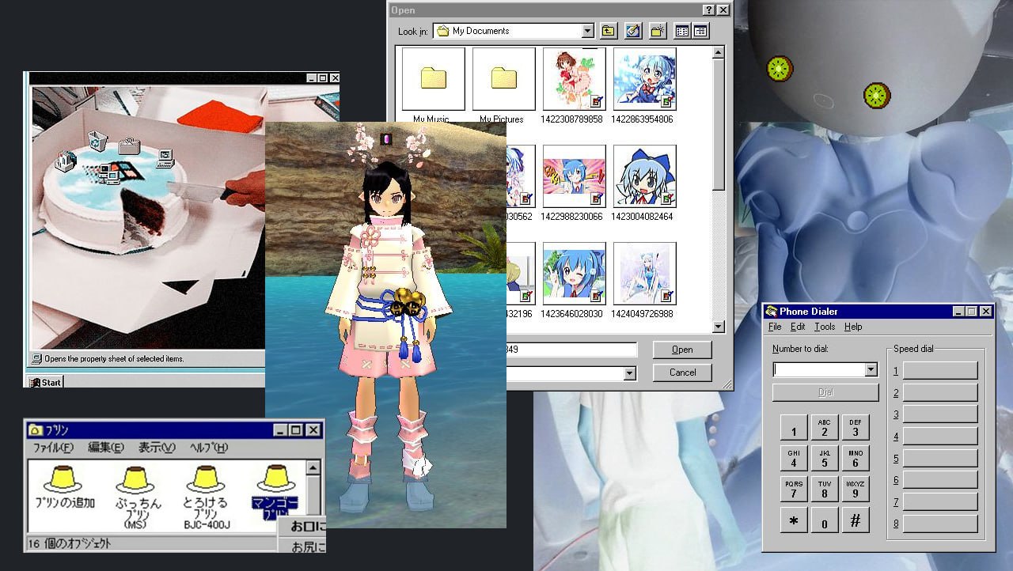Open the ファイル(F) menu
1013x571 pixels.
[53, 448]
